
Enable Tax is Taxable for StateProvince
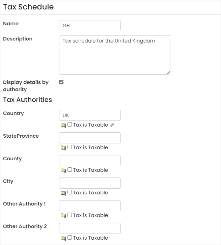click(x=70, y=147)
